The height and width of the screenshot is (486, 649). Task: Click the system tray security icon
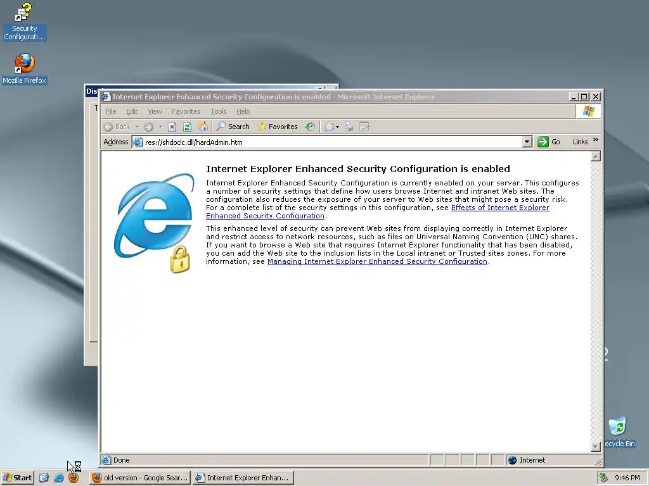tap(604, 478)
